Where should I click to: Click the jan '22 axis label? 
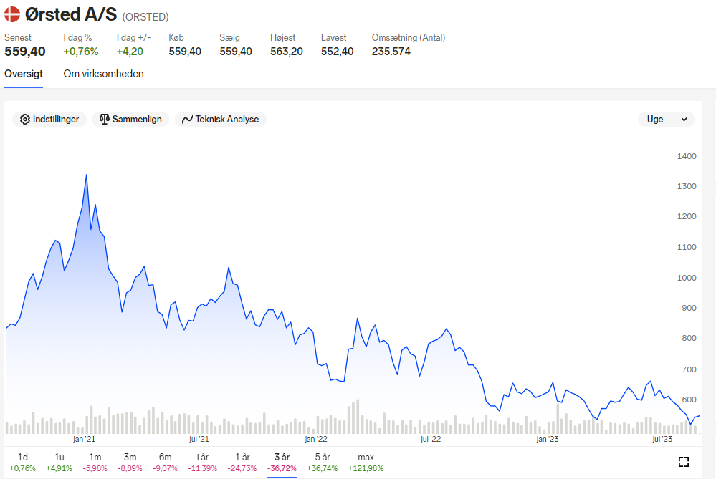tap(316, 439)
